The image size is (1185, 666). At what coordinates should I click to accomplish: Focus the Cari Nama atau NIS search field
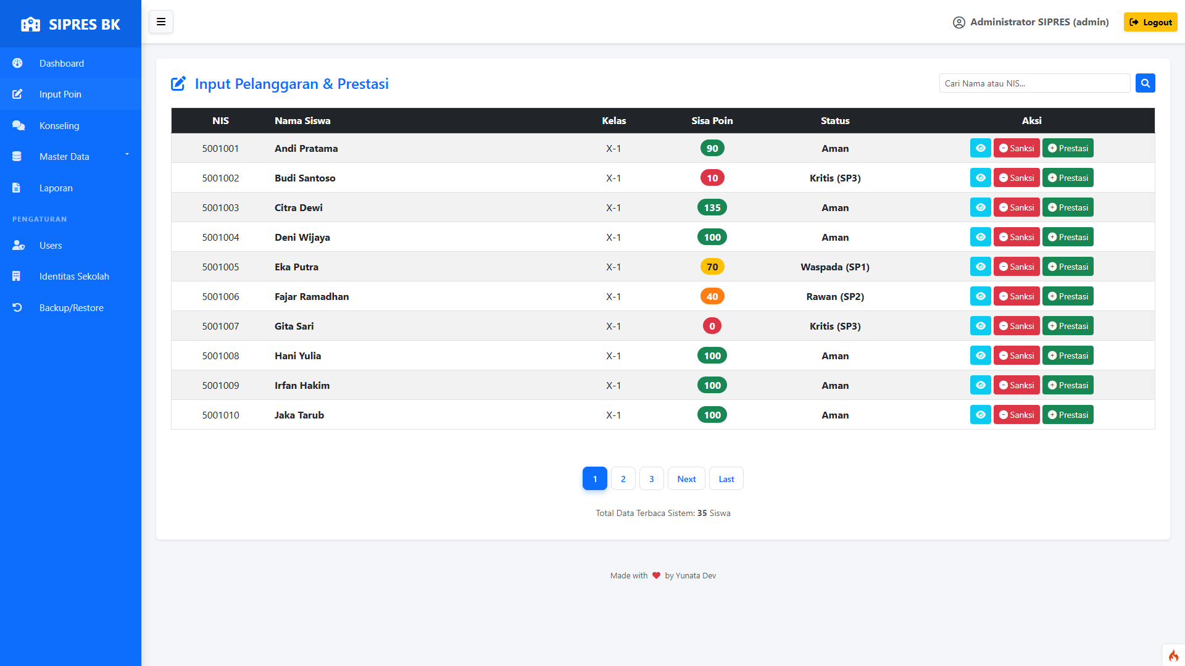(x=1034, y=83)
